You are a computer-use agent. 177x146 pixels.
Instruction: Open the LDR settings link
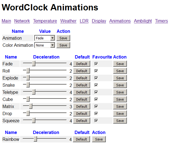click(84, 21)
